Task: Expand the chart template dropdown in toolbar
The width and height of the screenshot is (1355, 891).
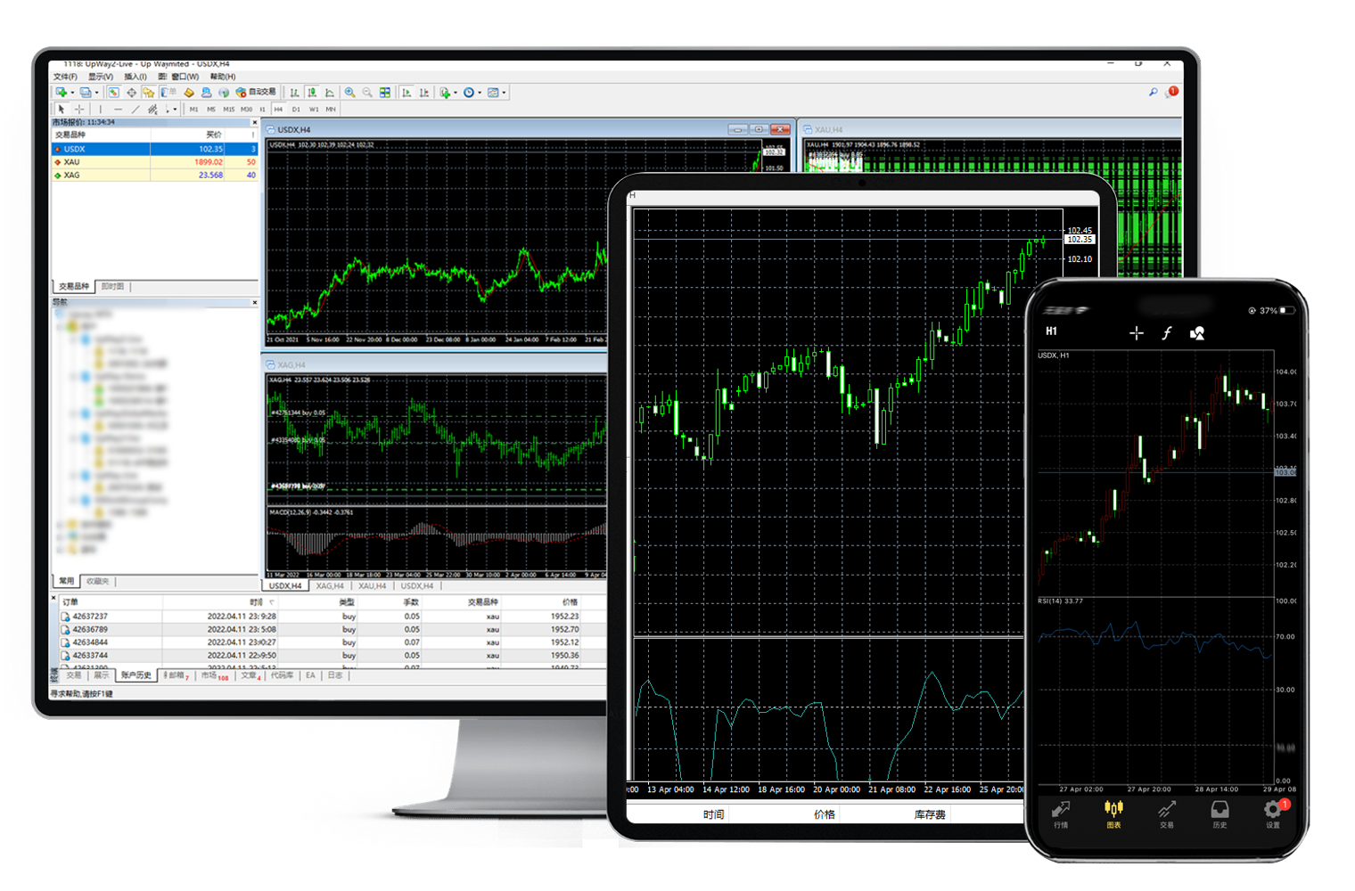Action: [x=504, y=93]
